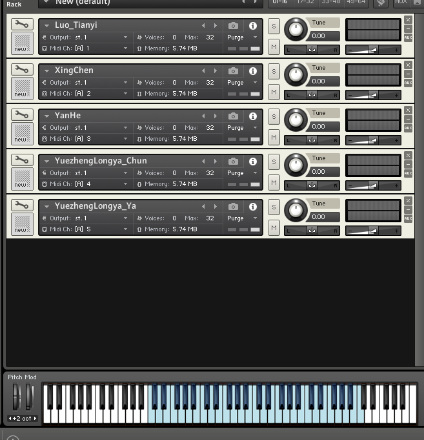The image size is (424, 440).
Task: Mute the YuezhengLongya_Ya instrument
Action: [274, 227]
